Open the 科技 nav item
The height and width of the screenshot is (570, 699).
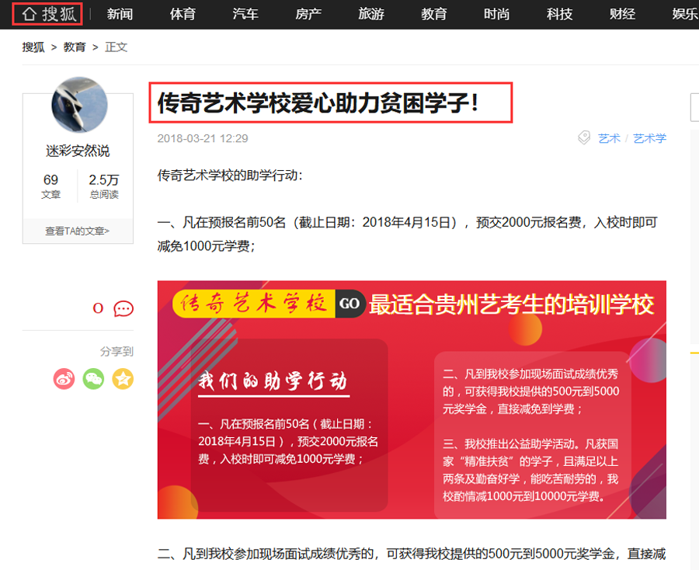(560, 14)
